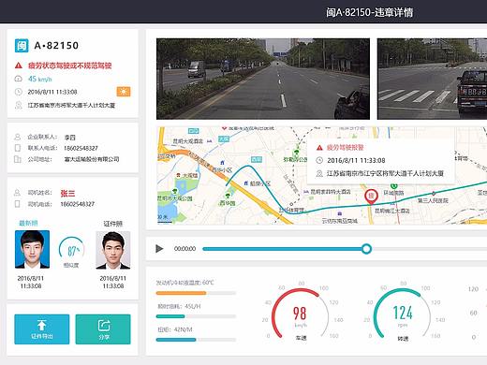
Task: Click the building icon beside 公司地址
Action: tap(18, 159)
